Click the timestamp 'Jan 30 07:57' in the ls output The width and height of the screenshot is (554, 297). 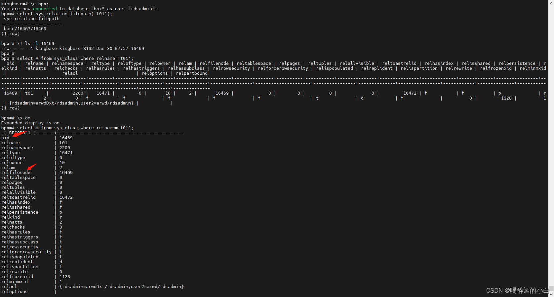[x=112, y=49]
